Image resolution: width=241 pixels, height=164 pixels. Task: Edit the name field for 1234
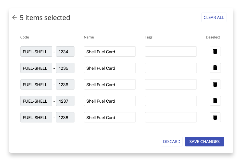(110, 51)
